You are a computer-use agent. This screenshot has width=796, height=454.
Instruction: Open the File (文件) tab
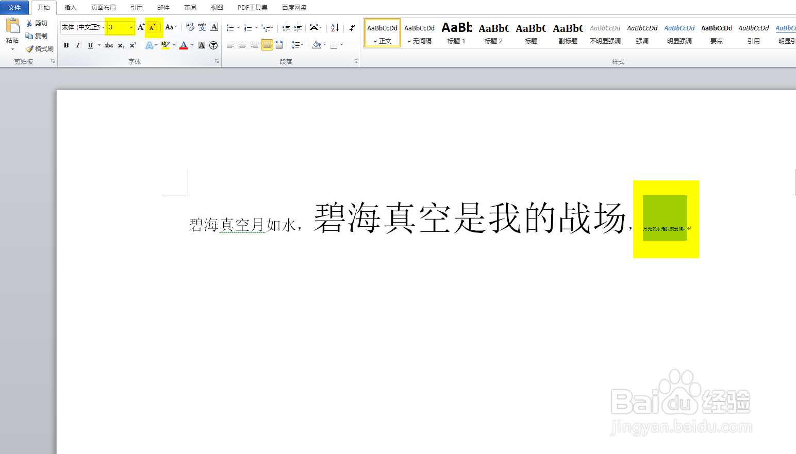pyautogui.click(x=14, y=7)
